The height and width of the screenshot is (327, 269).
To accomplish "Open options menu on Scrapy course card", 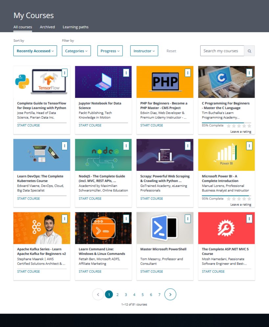I will coord(188,146).
